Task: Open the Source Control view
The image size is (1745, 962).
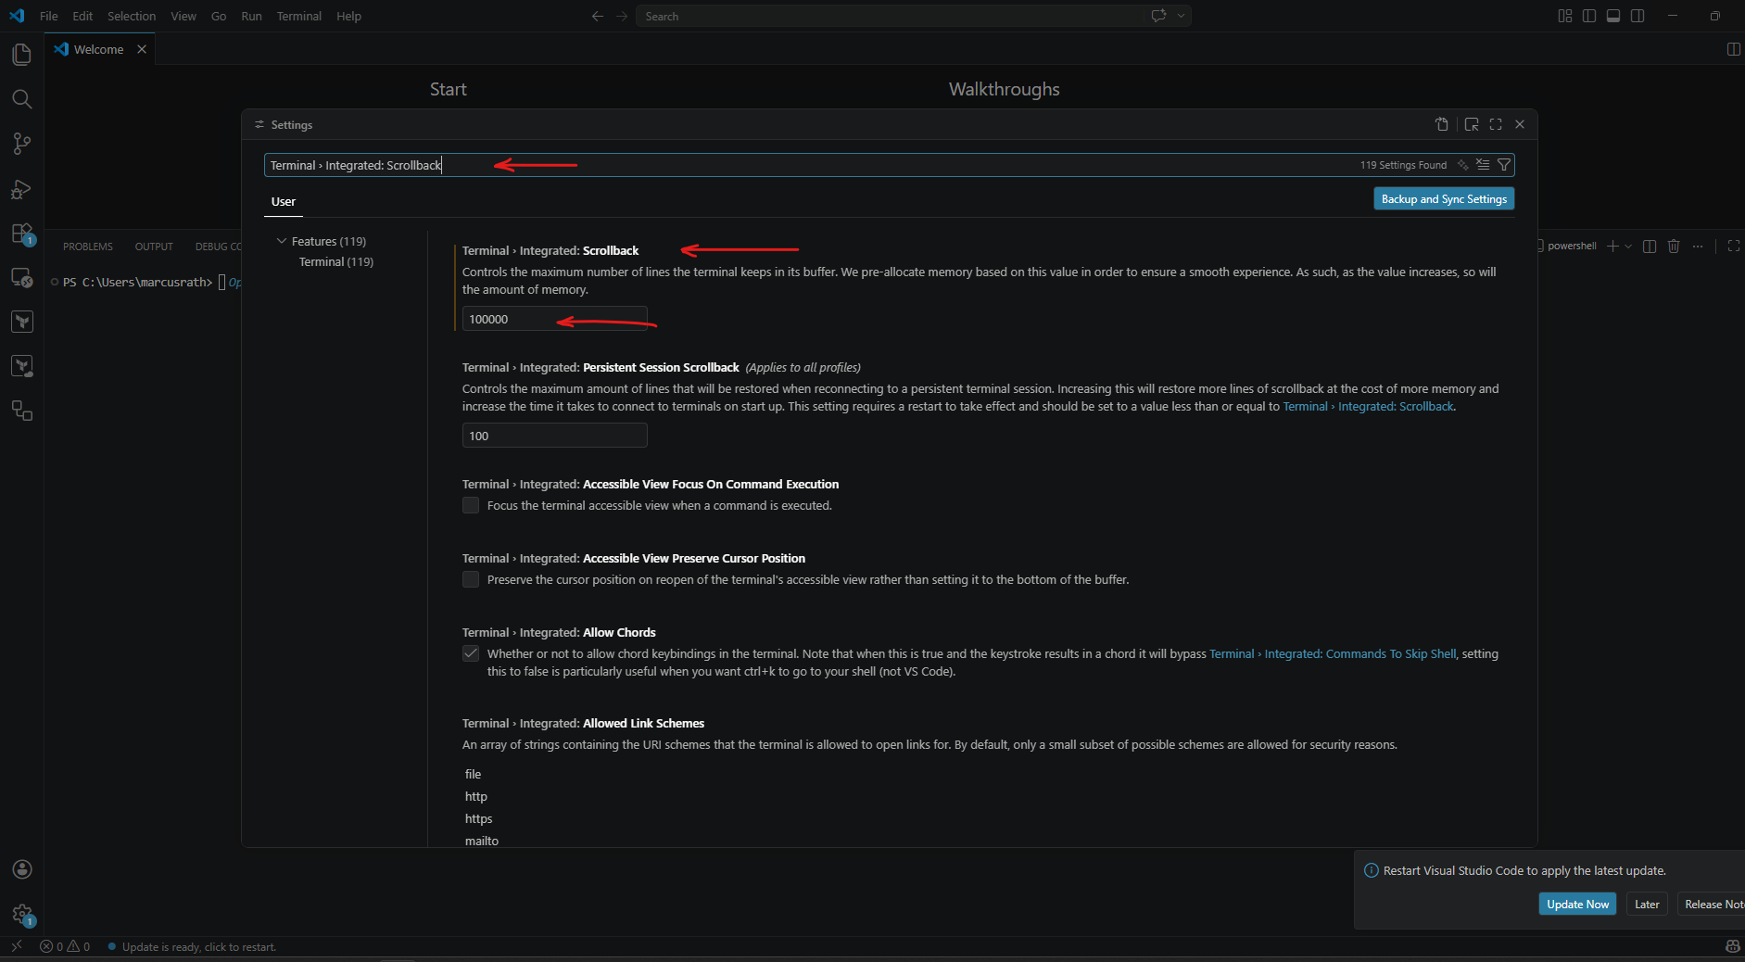Action: [21, 144]
